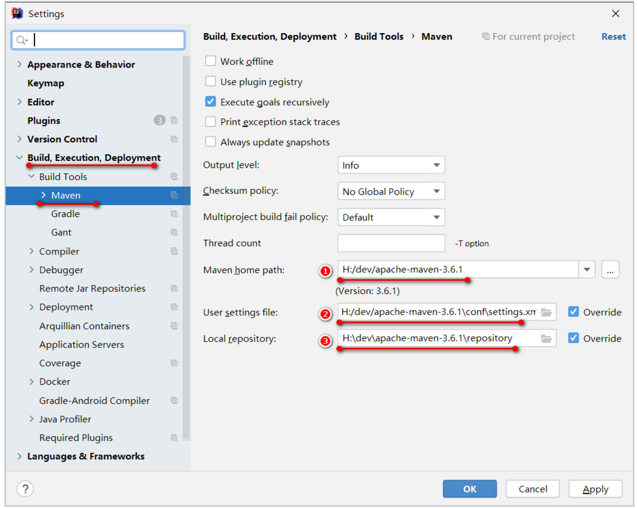Click the Thread count input field
The width and height of the screenshot is (637, 508).
pos(391,243)
